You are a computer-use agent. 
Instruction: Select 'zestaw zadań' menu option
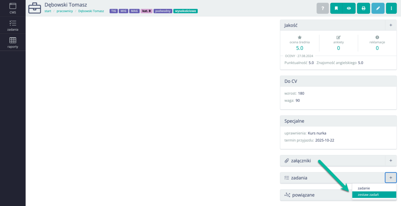(x=368, y=195)
